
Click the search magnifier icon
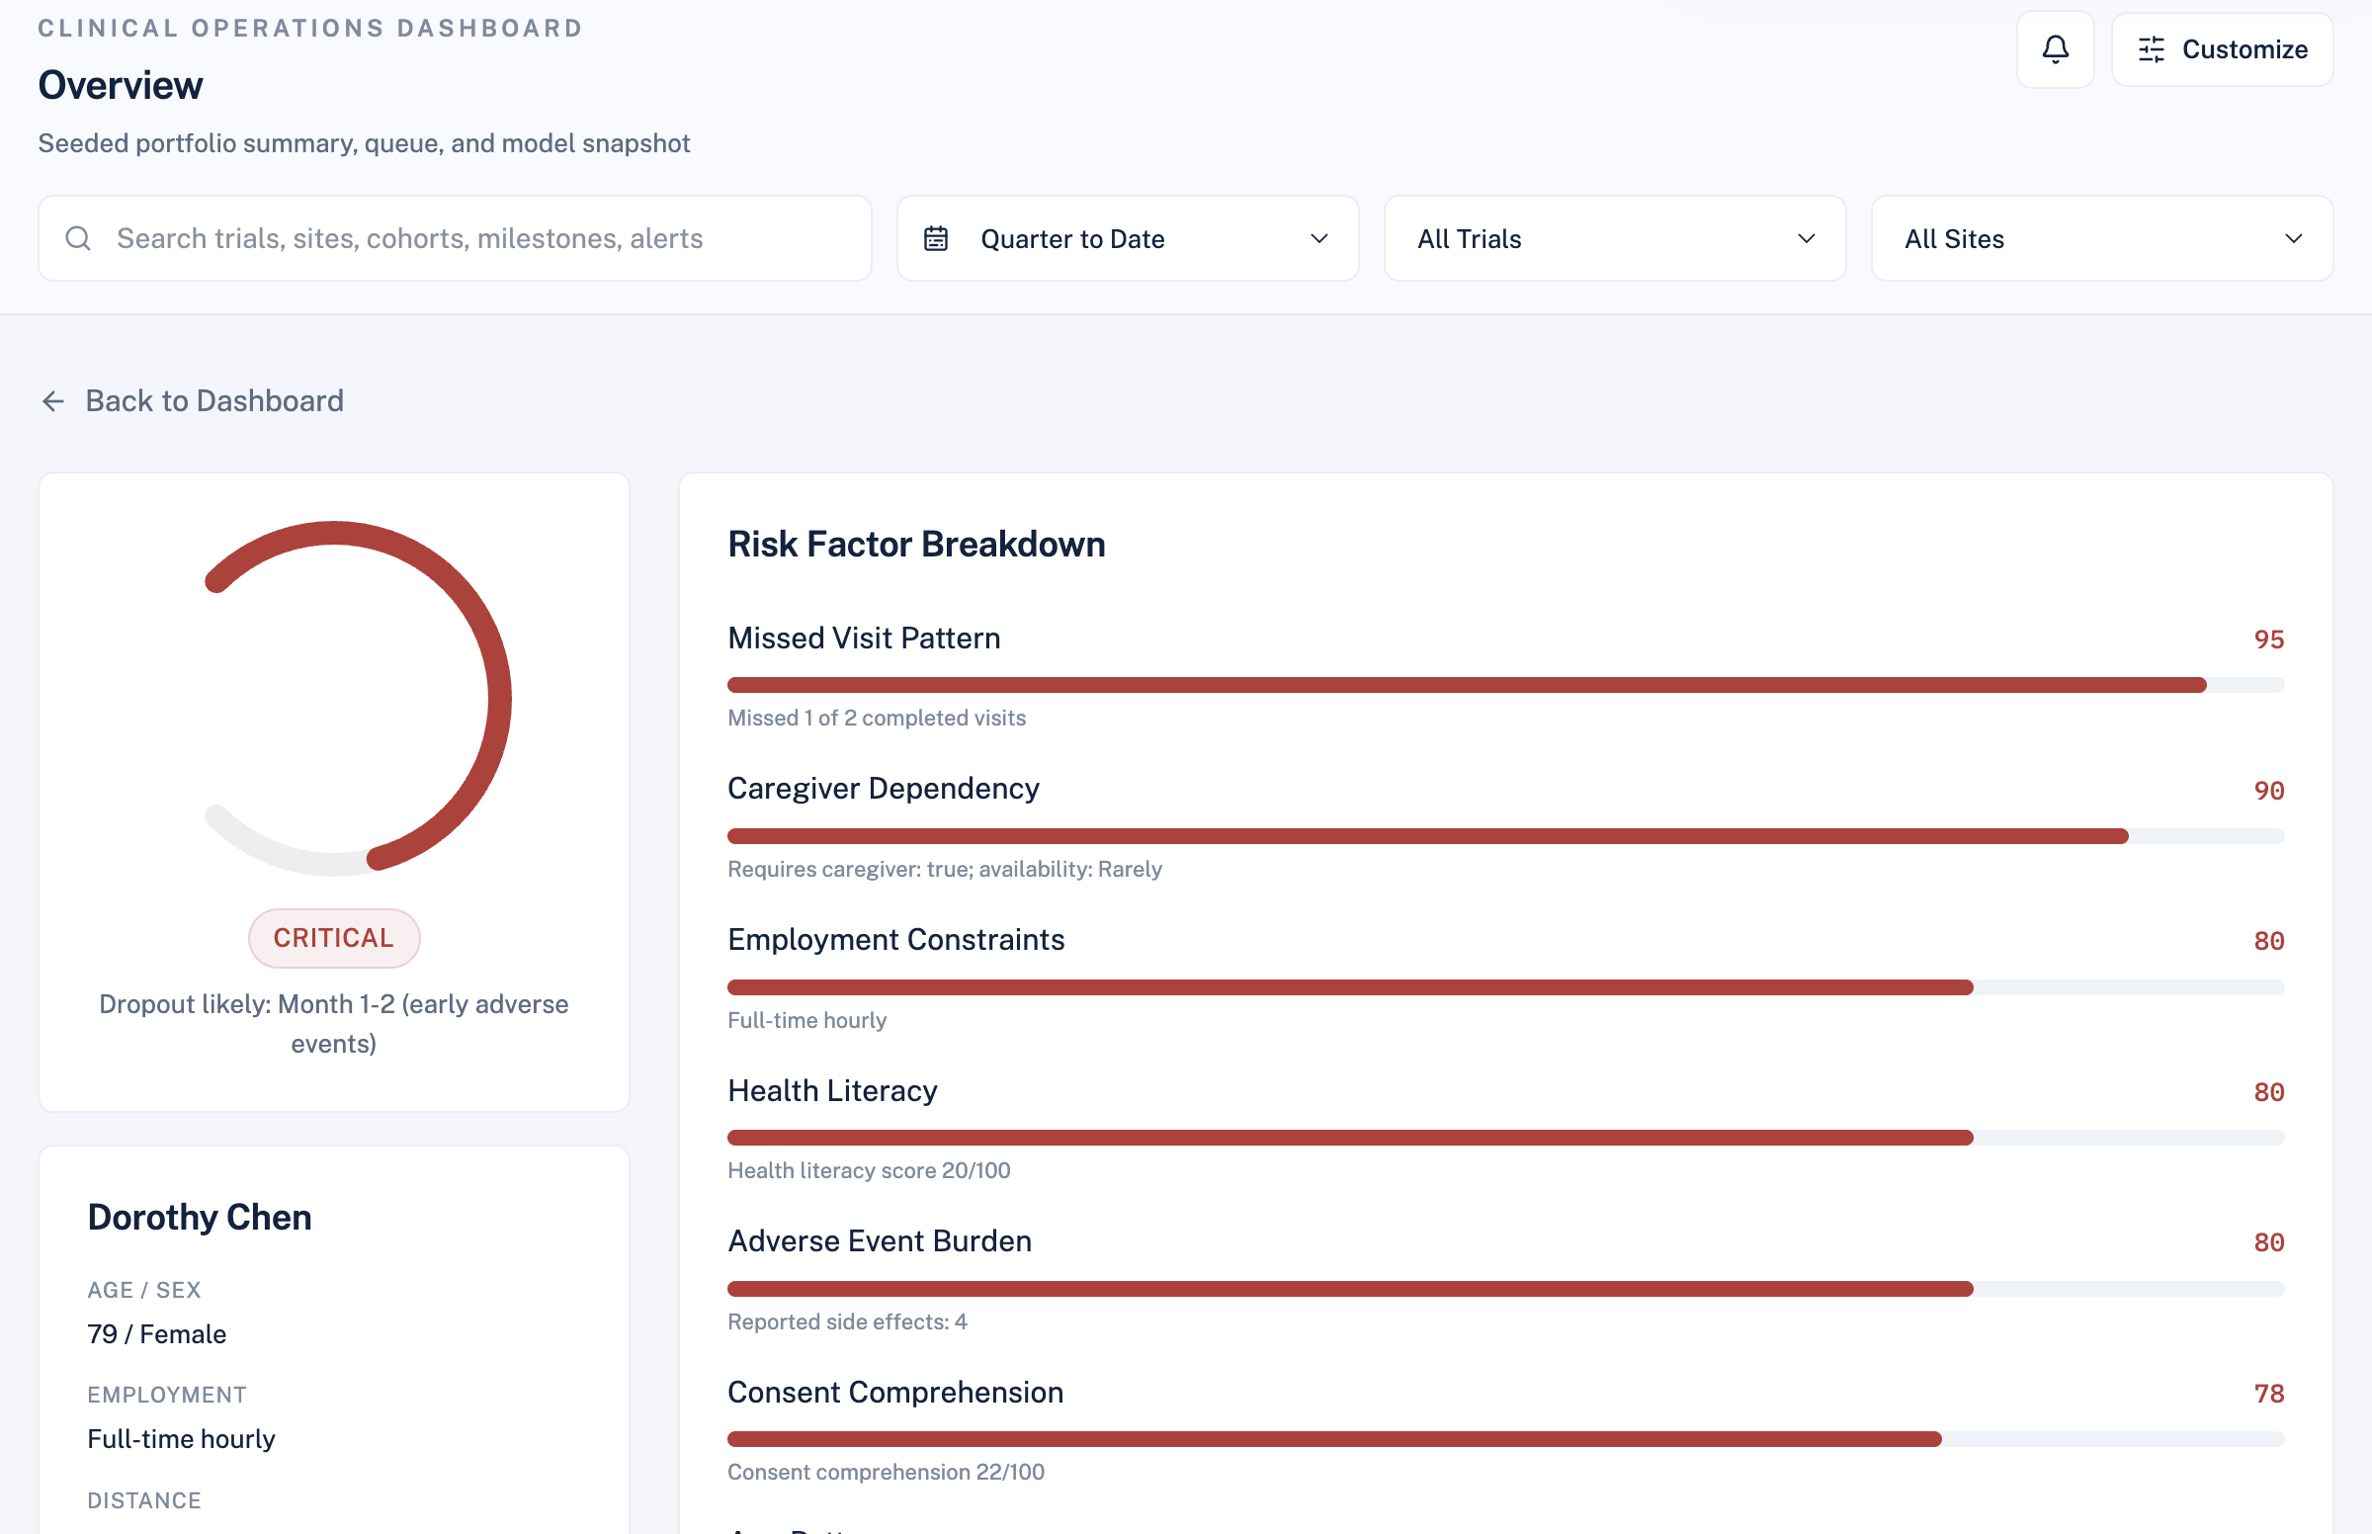point(78,239)
